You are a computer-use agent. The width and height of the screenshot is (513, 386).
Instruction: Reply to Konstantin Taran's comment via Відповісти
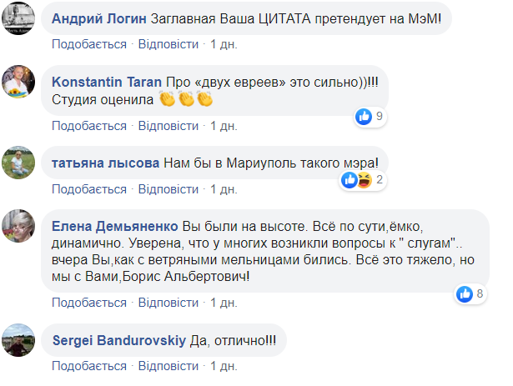pos(168,126)
